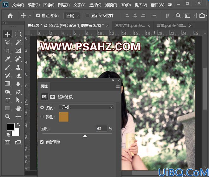Select the Horizontal Type tool
This screenshot has width=209, height=177.
click(x=7, y=100)
